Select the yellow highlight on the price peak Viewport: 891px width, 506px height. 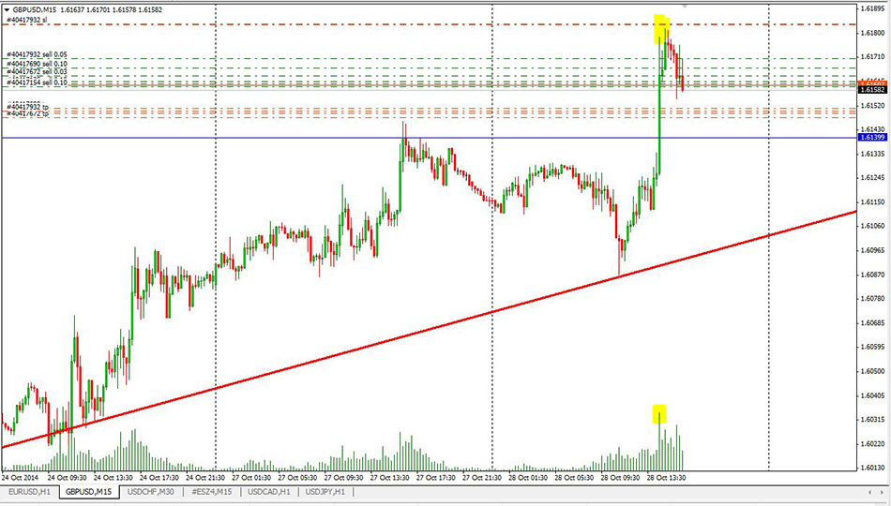tap(660, 29)
